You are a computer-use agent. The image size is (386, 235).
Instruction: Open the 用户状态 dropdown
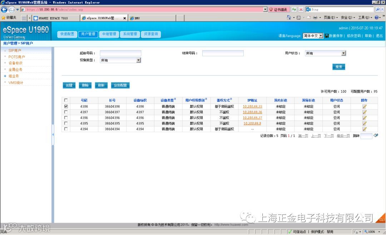326,53
